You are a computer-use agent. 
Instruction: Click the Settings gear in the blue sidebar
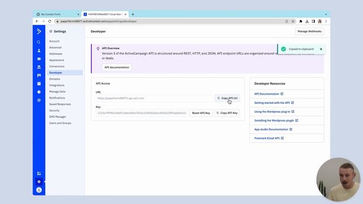[x=39, y=182]
